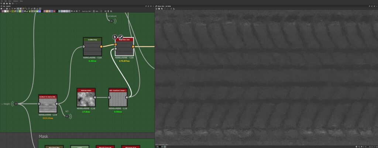Click the Curvature output connector
378x148 pixels.
click(x=111, y=21)
